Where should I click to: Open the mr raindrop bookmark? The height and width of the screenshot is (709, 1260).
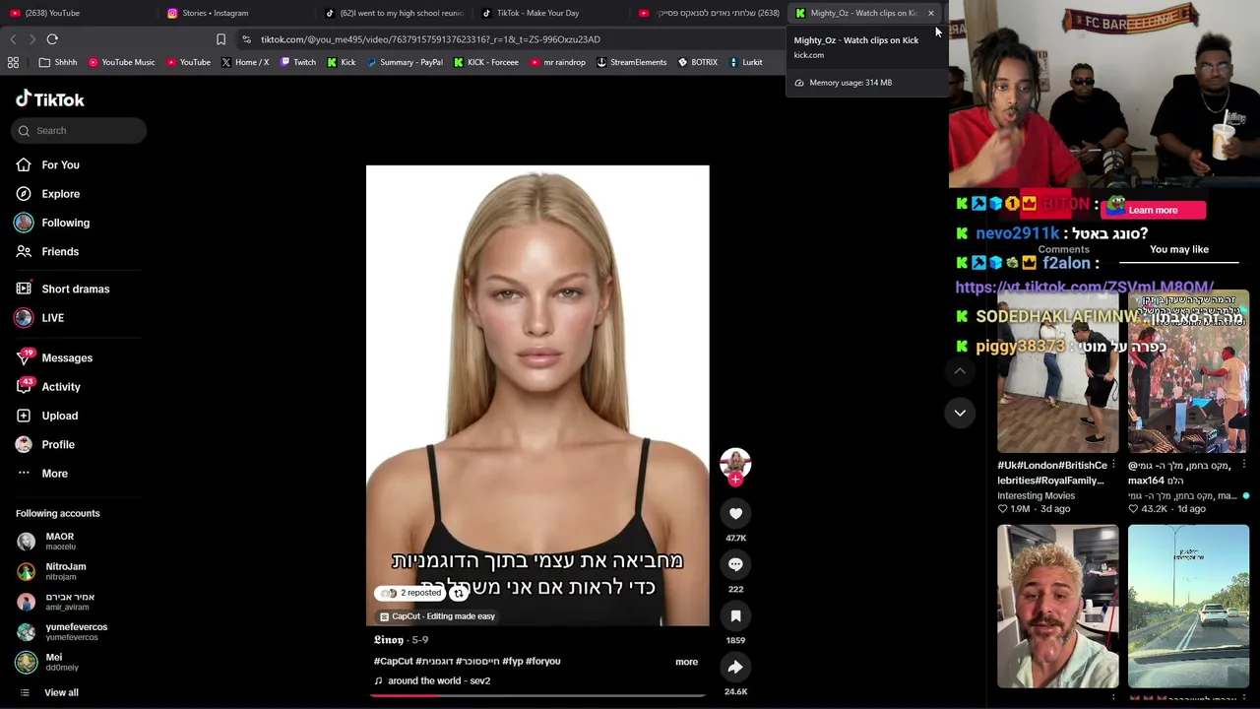(557, 62)
